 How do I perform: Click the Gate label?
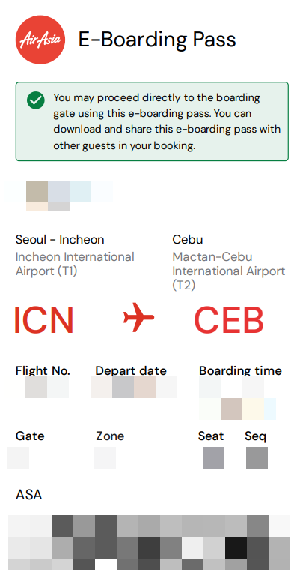30,436
